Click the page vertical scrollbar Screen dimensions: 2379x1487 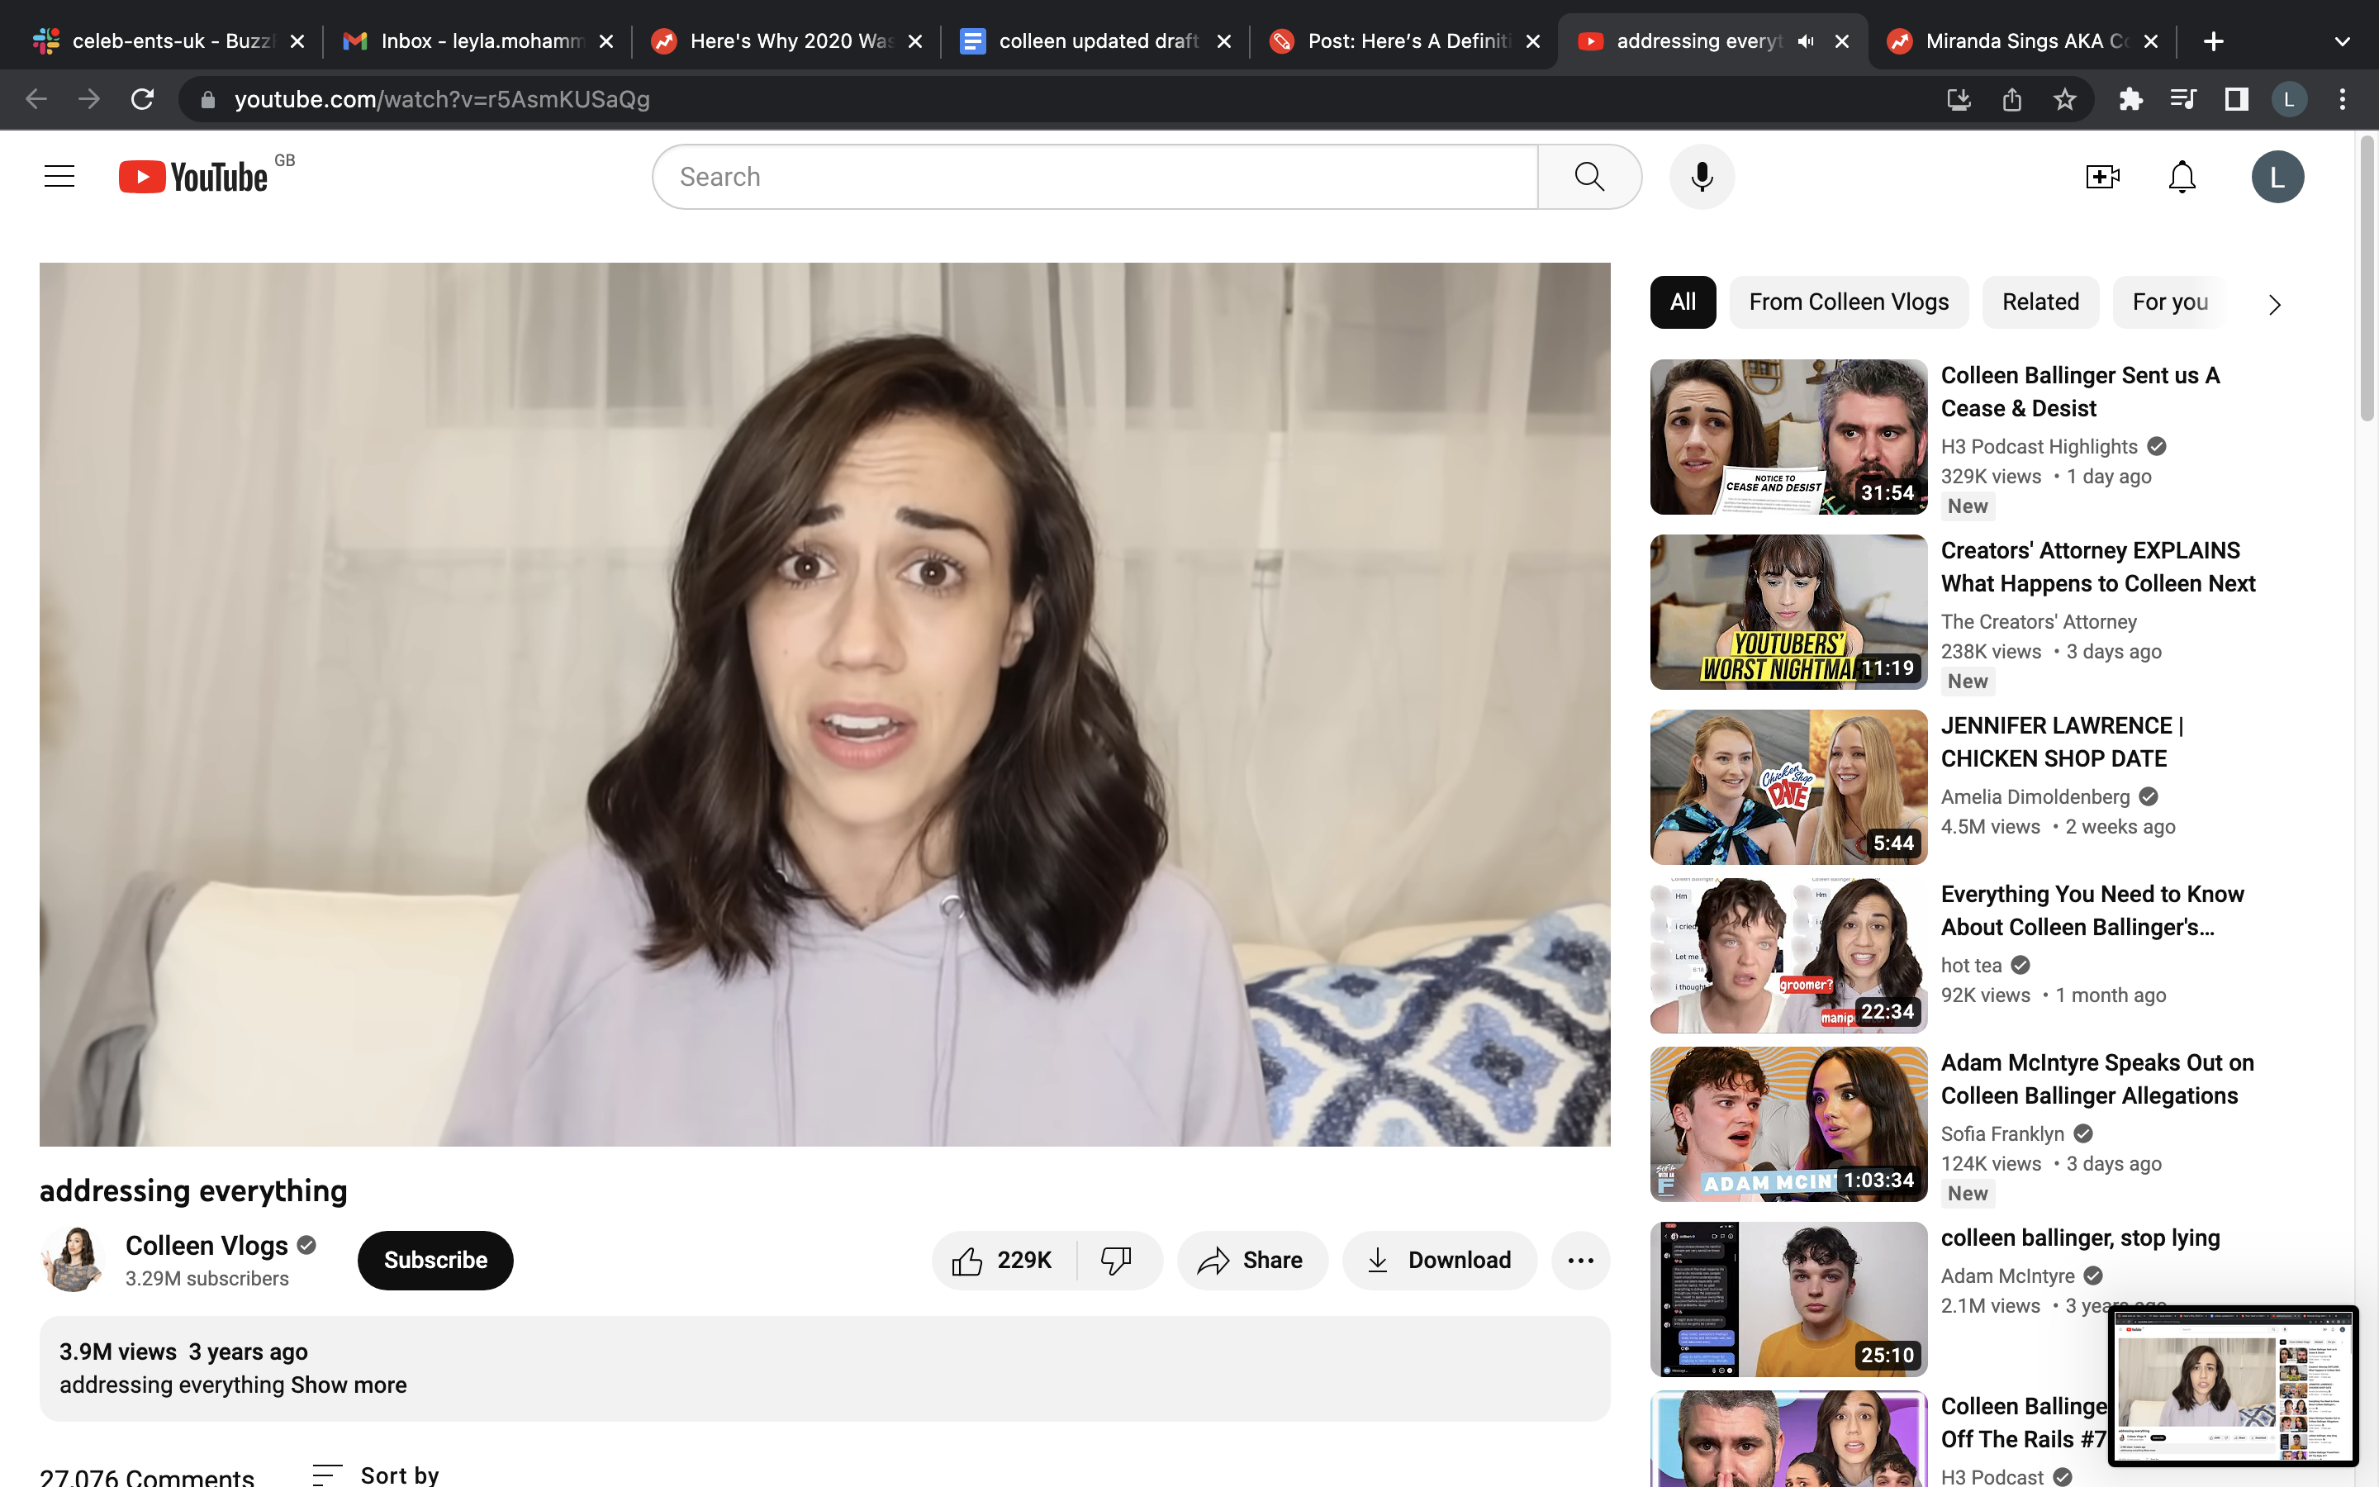tap(2367, 279)
